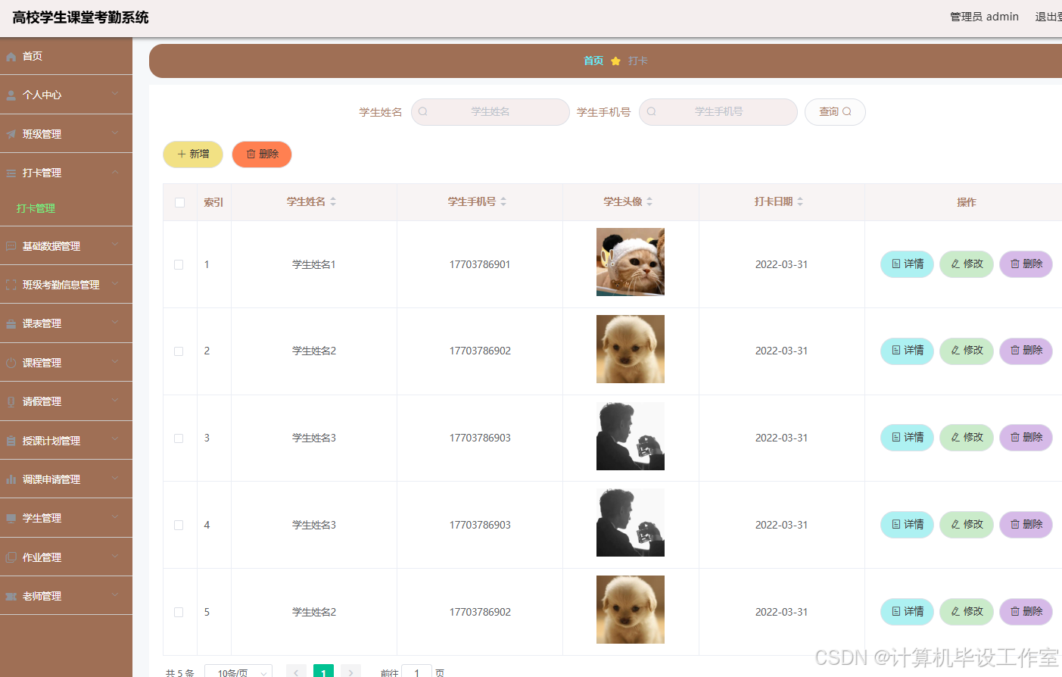Click the 课表管理 sidebar icon
This screenshot has width=1062, height=677.
click(11, 324)
